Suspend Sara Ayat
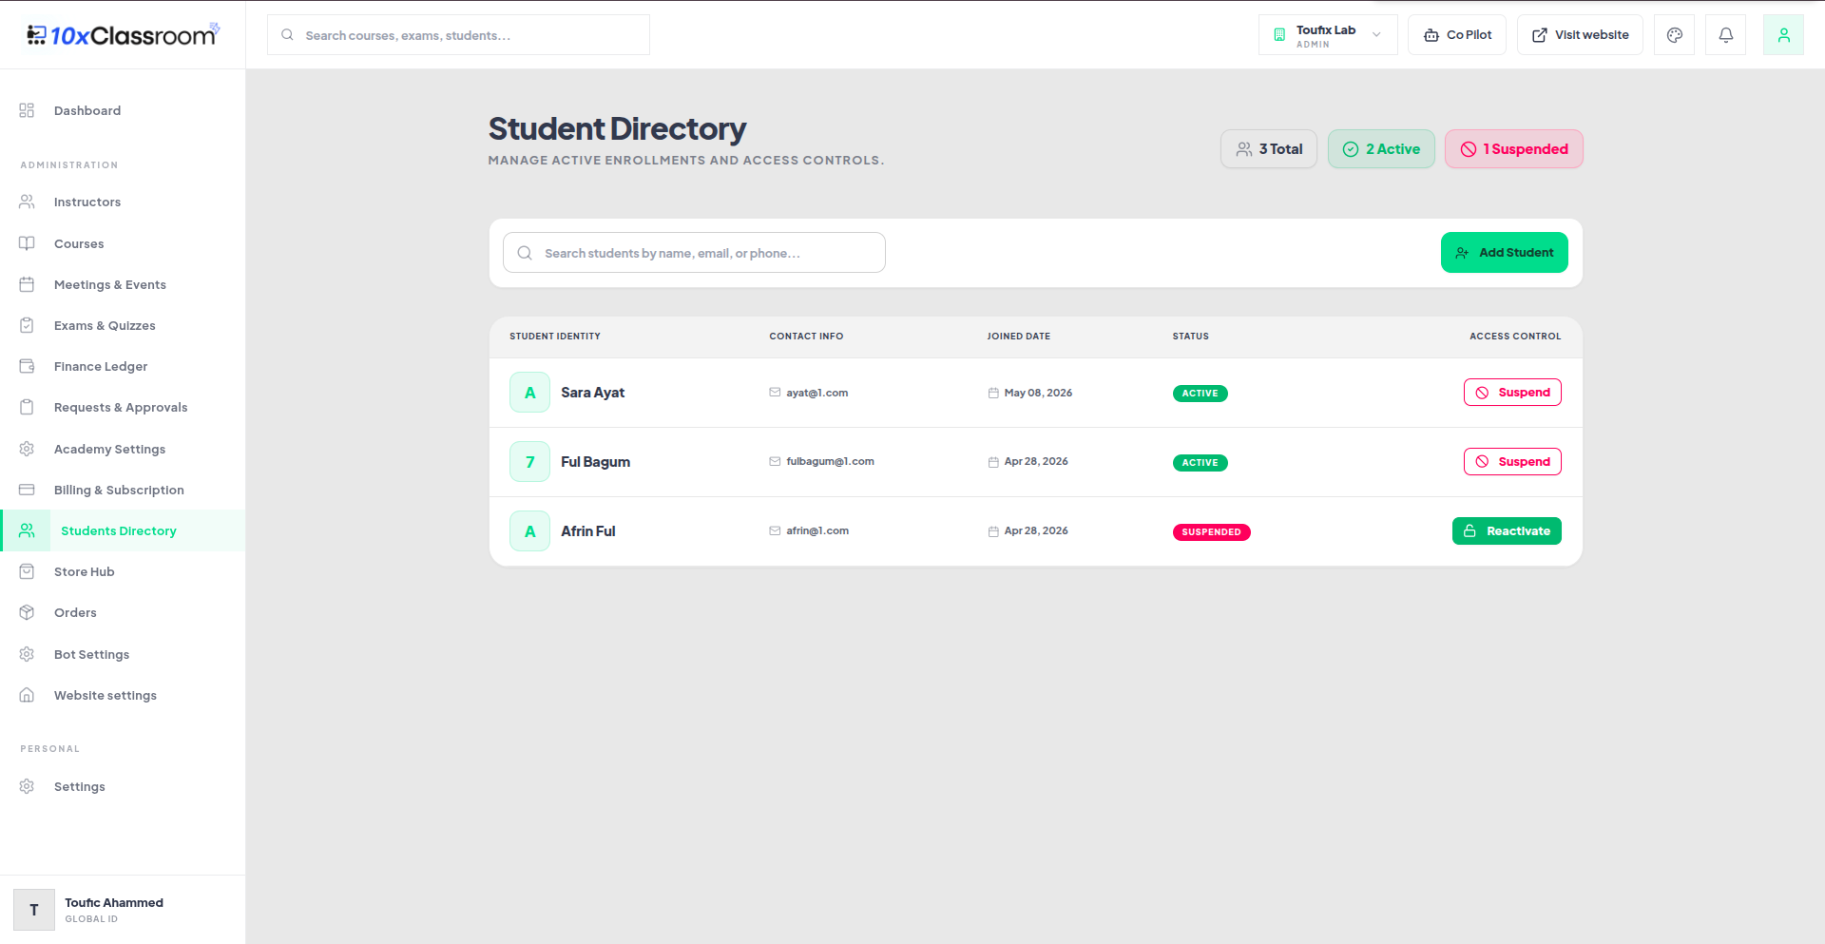The height and width of the screenshot is (944, 1825). [1512, 393]
